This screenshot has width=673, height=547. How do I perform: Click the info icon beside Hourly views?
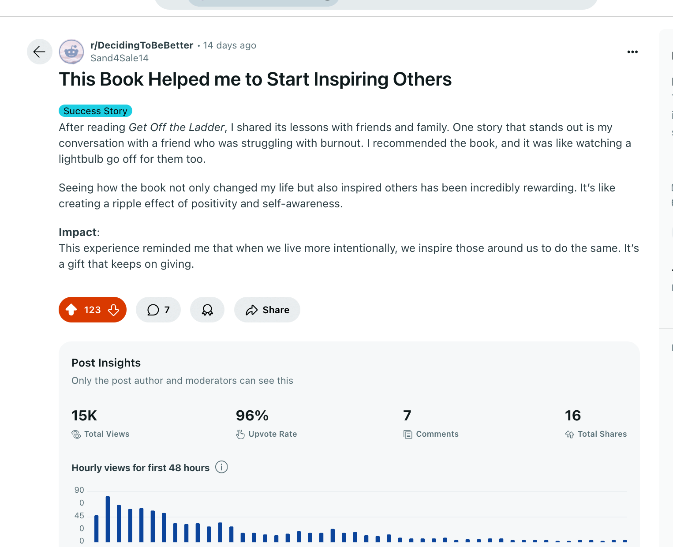(x=221, y=467)
